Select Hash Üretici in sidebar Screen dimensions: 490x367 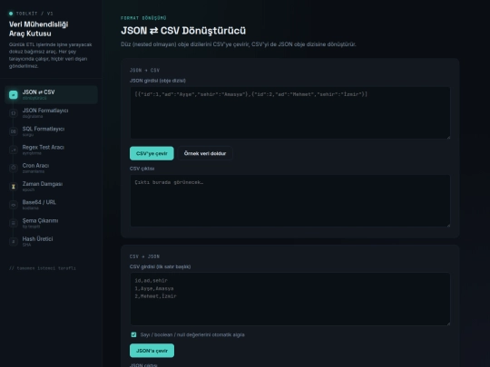tap(51, 242)
